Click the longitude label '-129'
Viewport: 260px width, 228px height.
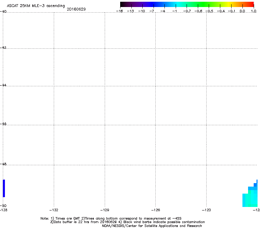[x=105, y=210]
